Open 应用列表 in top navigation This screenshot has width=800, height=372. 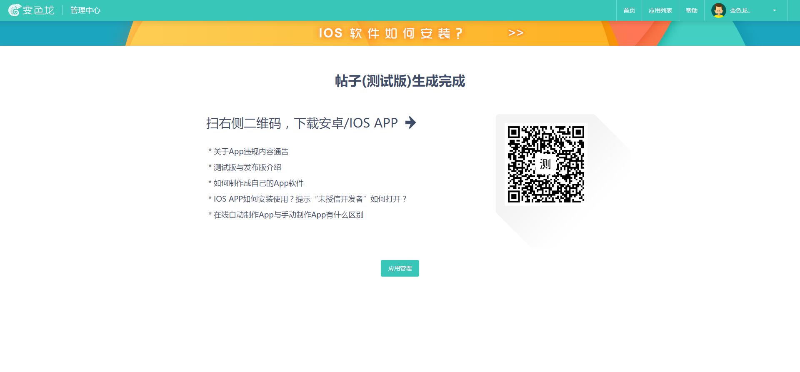tap(660, 10)
